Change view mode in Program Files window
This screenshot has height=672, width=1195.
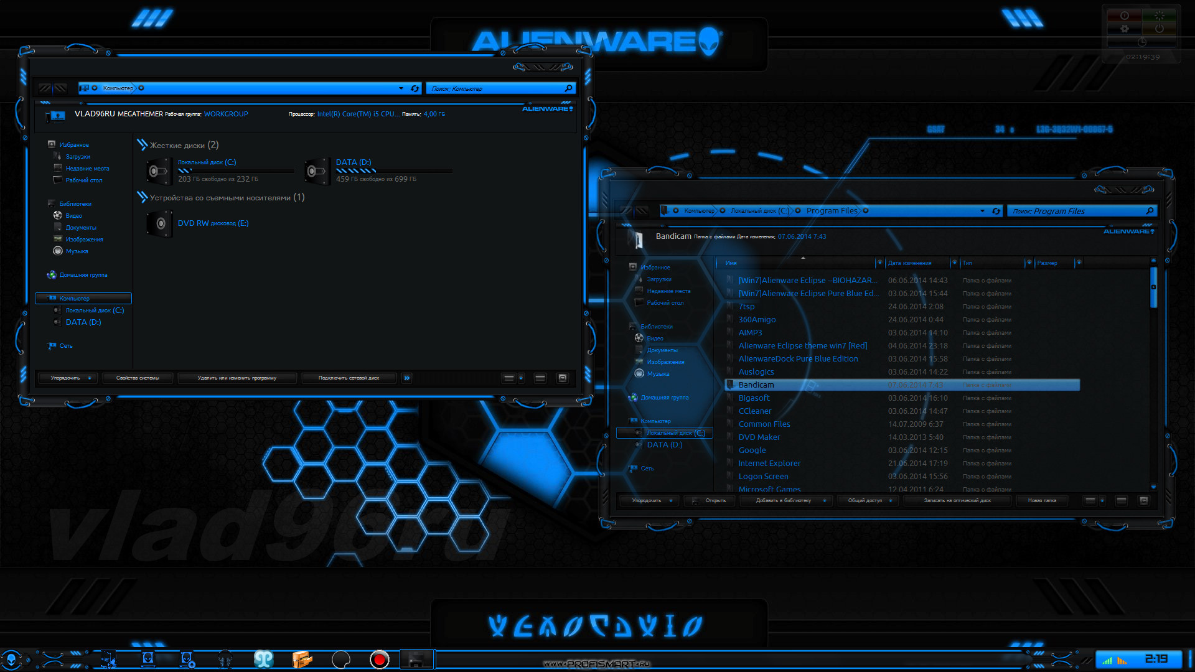[x=1090, y=500]
